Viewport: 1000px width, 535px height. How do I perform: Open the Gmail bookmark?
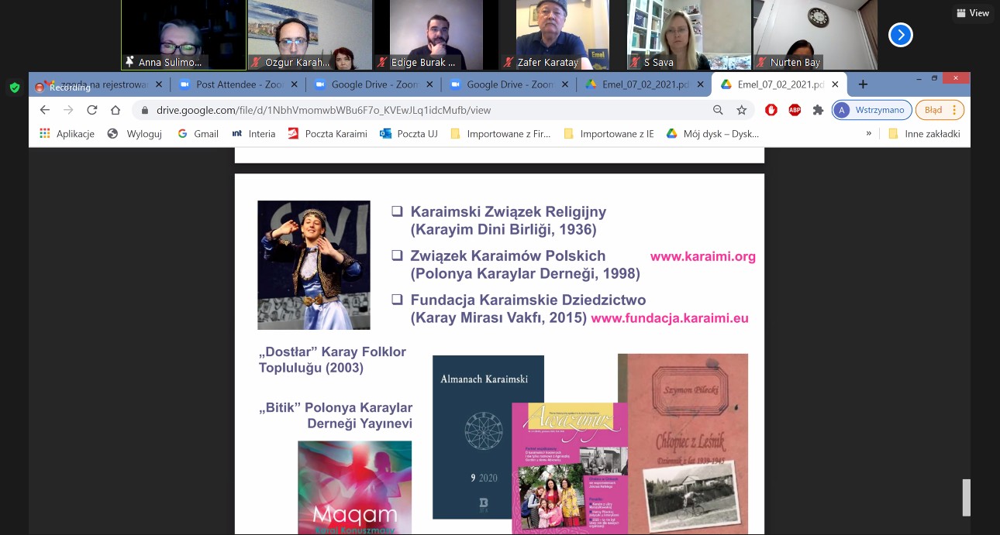click(x=198, y=134)
